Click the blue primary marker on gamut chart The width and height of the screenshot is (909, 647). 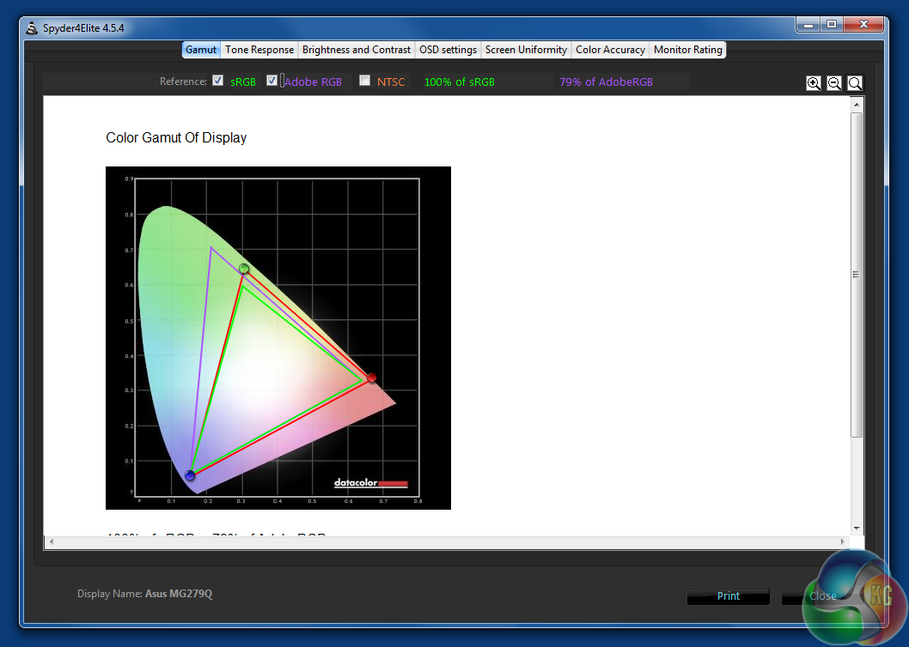pos(190,475)
